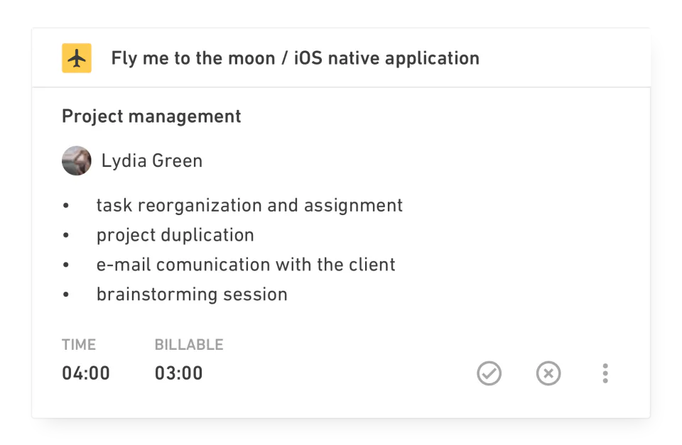
Task: Expand the kebab menu for more actions
Action: pyautogui.click(x=605, y=373)
